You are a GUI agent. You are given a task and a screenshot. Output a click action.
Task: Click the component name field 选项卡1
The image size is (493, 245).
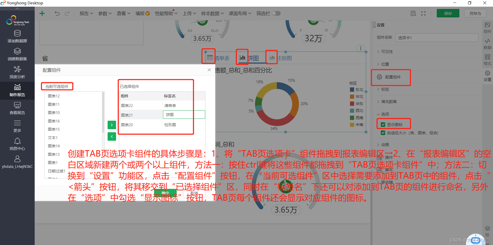[x=437, y=37]
